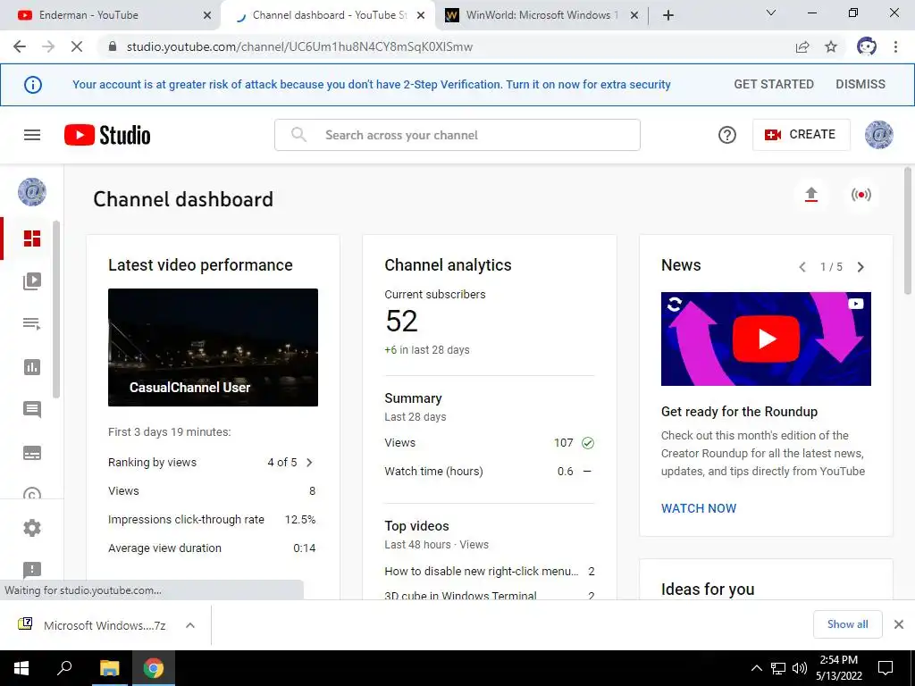The height and width of the screenshot is (686, 915).
Task: Click the Chrome address bar URL
Action: (298, 46)
